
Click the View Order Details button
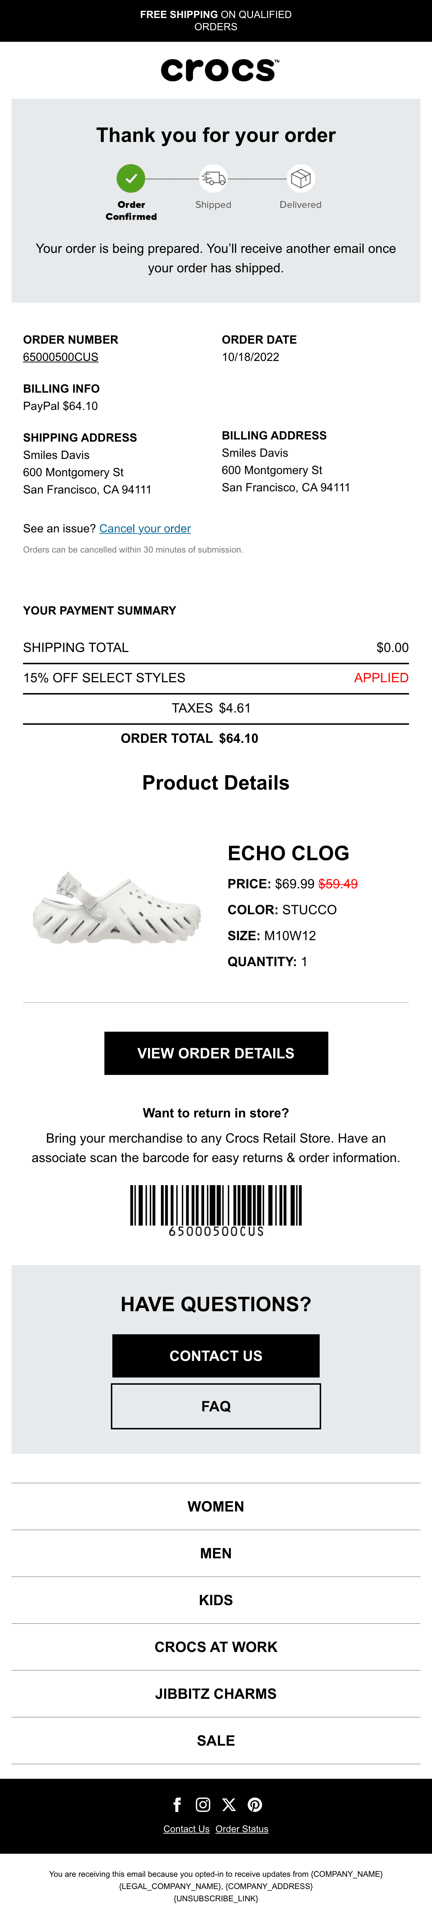[x=216, y=1053]
